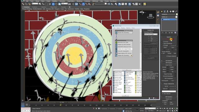Open the named selection sets dropdown
The height and width of the screenshot is (112, 199).
101,4
